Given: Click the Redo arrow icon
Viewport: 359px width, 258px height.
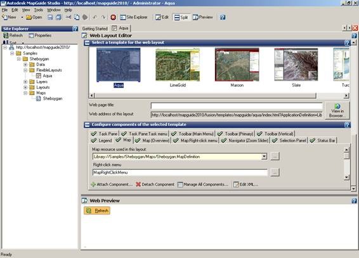Looking at the screenshot, I should pos(103,17).
